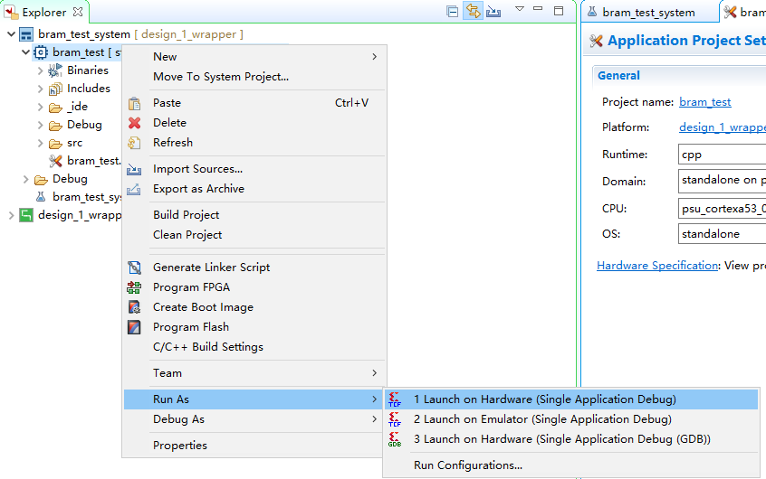Open the Explorer View Menu triangle
The image size is (766, 479).
(x=520, y=9)
